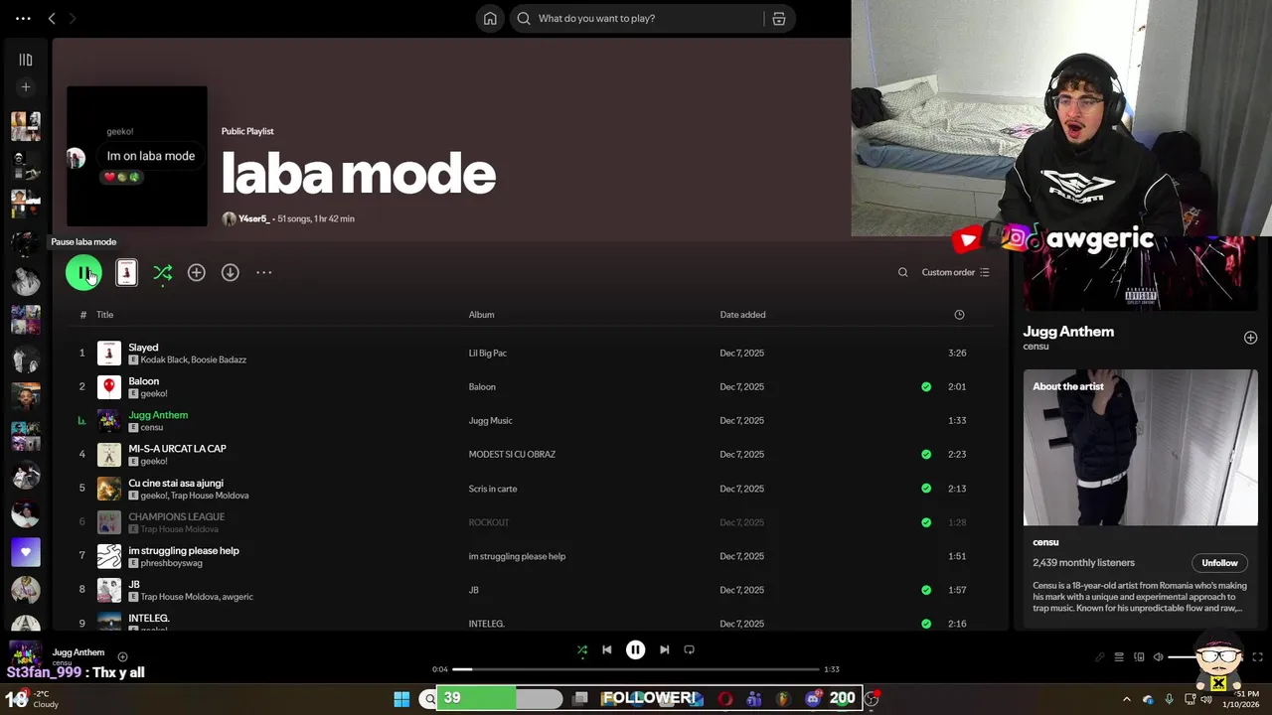Skip to next track
This screenshot has width=1272, height=715.
[x=664, y=649]
